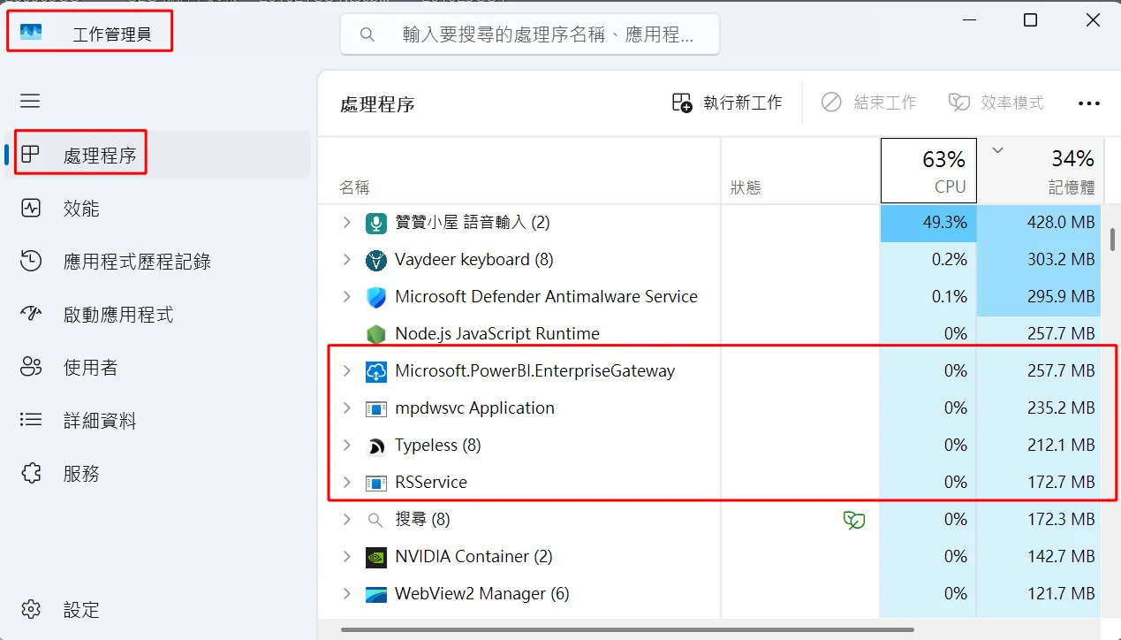This screenshot has height=640, width=1121.
Task: Open 設定 at the sidebar bottom
Action: pyautogui.click(x=158, y=610)
